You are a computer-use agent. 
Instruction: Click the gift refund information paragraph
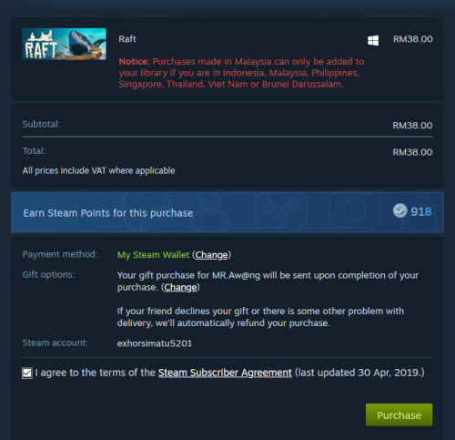(x=260, y=317)
